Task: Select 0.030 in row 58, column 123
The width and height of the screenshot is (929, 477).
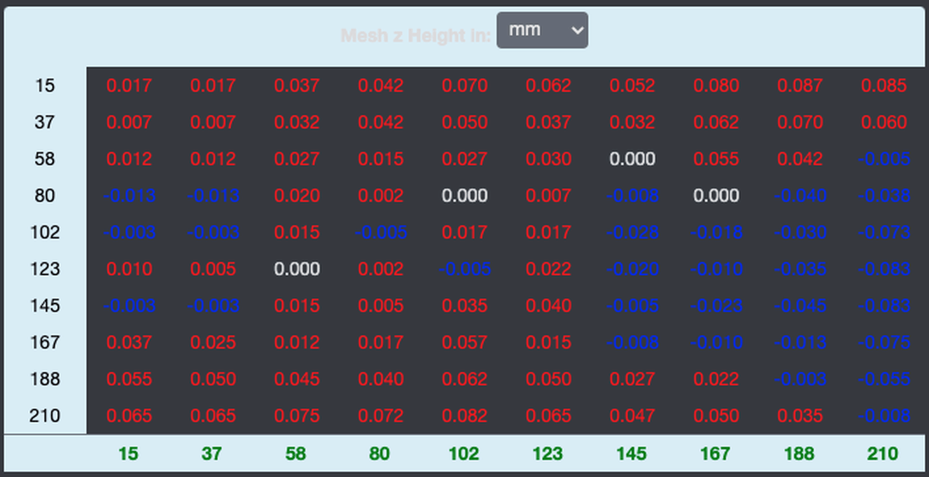Action: tap(549, 159)
